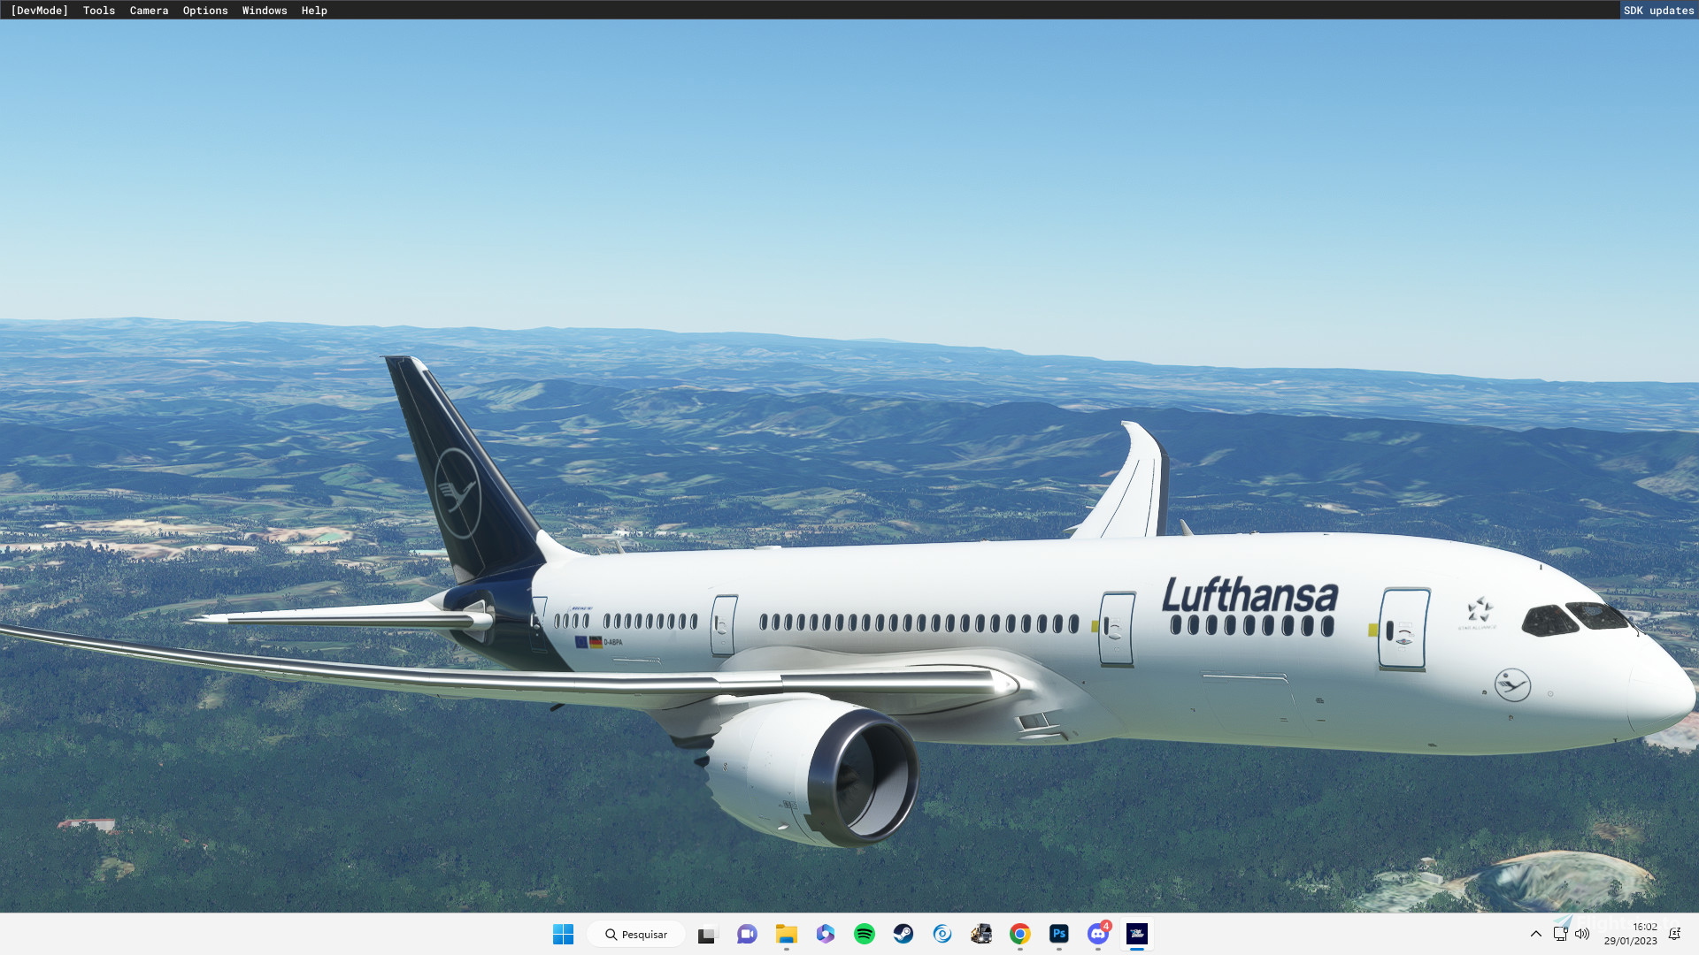The image size is (1699, 955).
Task: Open Steam from the taskbar
Action: pos(903,934)
